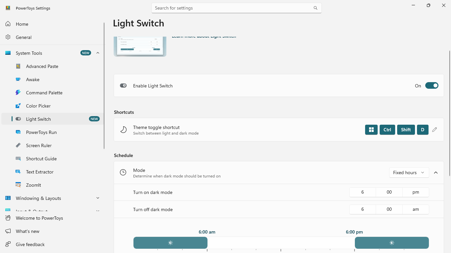
Task: Select the Text Extractor icon
Action: click(18, 172)
